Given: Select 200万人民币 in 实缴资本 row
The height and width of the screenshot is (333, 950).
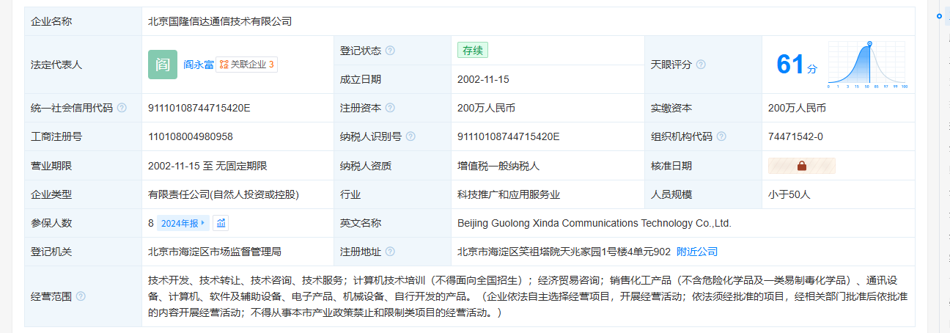Looking at the screenshot, I should click(x=797, y=108).
